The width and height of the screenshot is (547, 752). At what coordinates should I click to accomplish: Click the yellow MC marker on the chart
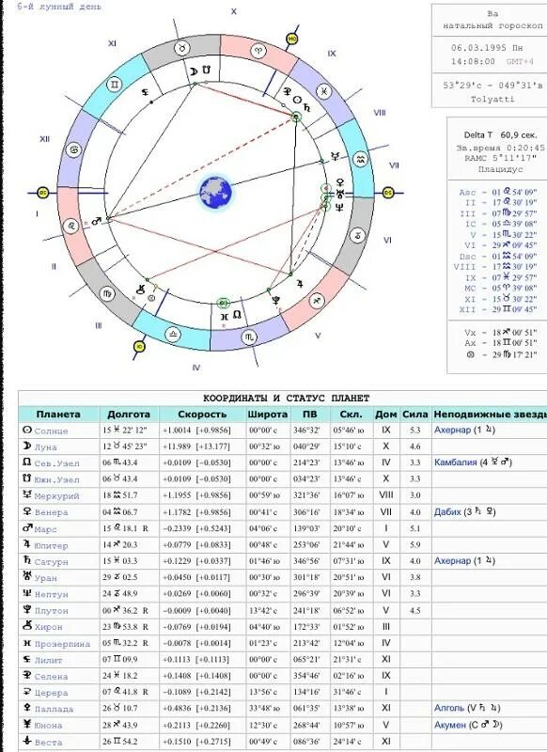[291, 39]
